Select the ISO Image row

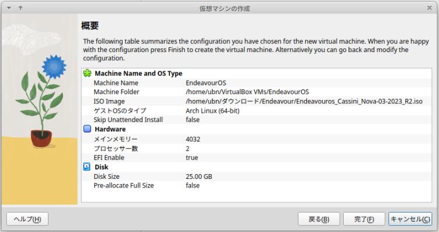pos(257,101)
